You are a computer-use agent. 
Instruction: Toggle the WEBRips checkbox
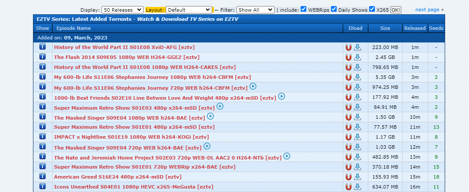[x=304, y=9]
